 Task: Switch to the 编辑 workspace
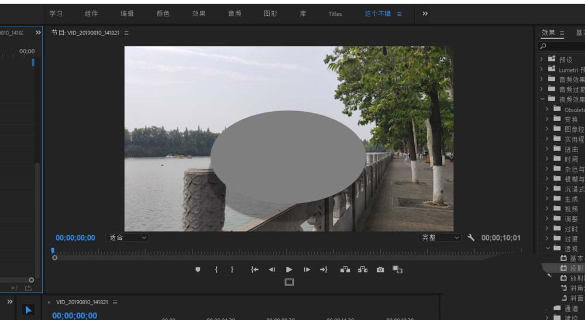coord(127,14)
